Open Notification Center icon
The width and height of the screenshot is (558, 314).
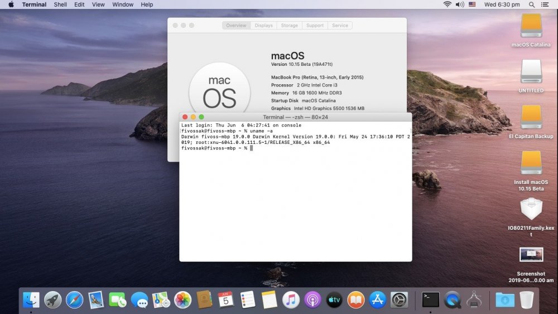tap(545, 4)
